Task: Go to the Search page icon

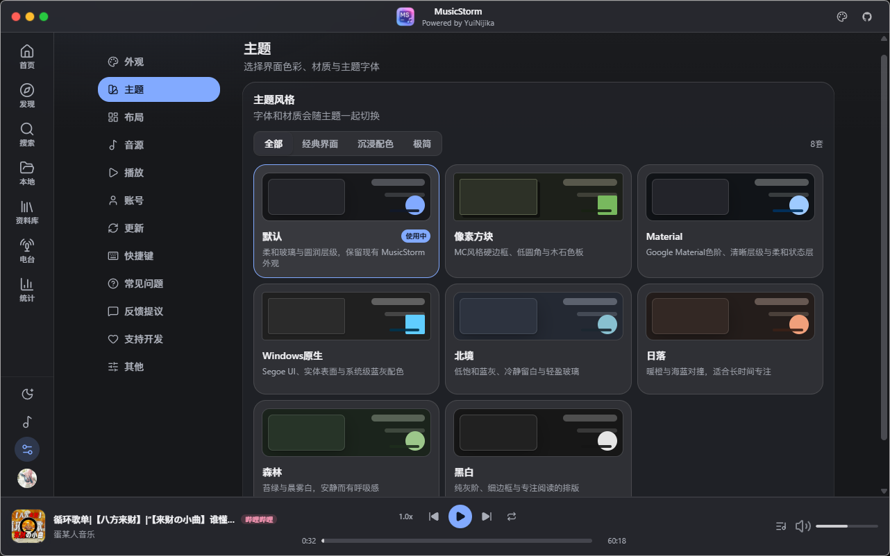Action: [x=27, y=130]
